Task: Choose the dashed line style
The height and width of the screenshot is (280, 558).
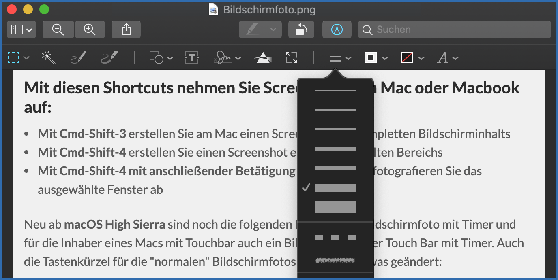Action: coord(335,238)
